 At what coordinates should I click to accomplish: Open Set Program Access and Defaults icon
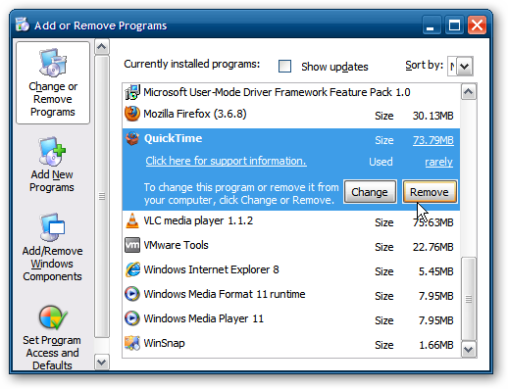click(53, 317)
